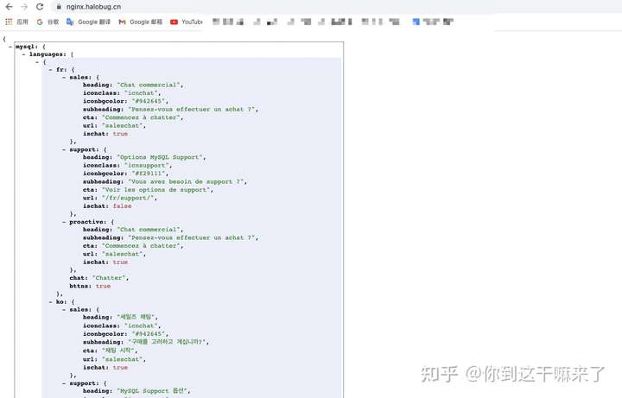Click the "icnsupport" iconclass value
Viewport: 622px width, 398px height.
(x=147, y=165)
